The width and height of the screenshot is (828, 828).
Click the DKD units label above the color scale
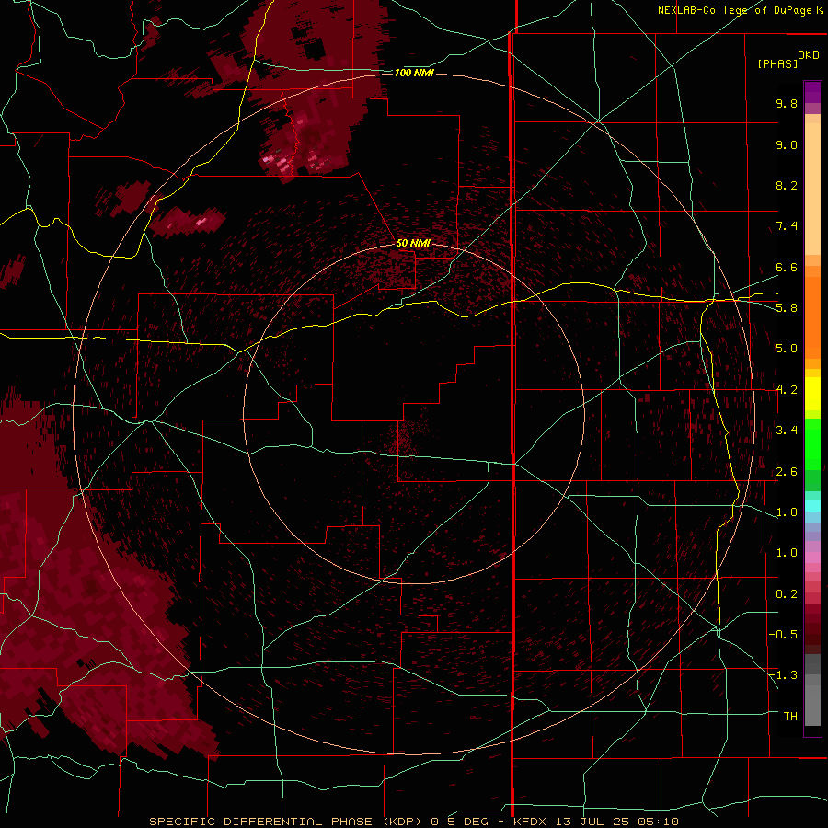pyautogui.click(x=809, y=55)
